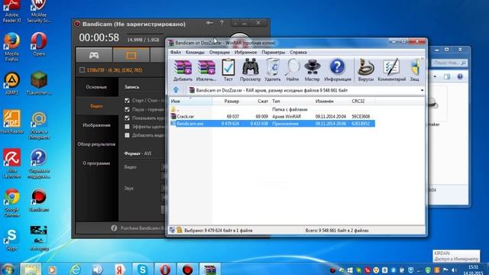Open the Избранное menu in WinRAR
The image size is (489, 275).
point(246,53)
